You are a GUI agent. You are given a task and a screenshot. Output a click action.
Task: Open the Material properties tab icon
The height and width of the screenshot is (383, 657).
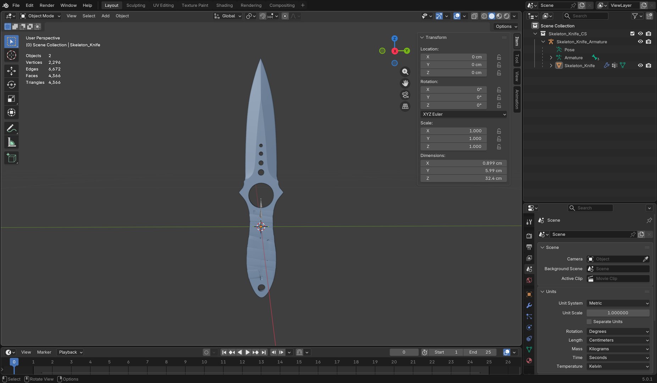click(529, 361)
